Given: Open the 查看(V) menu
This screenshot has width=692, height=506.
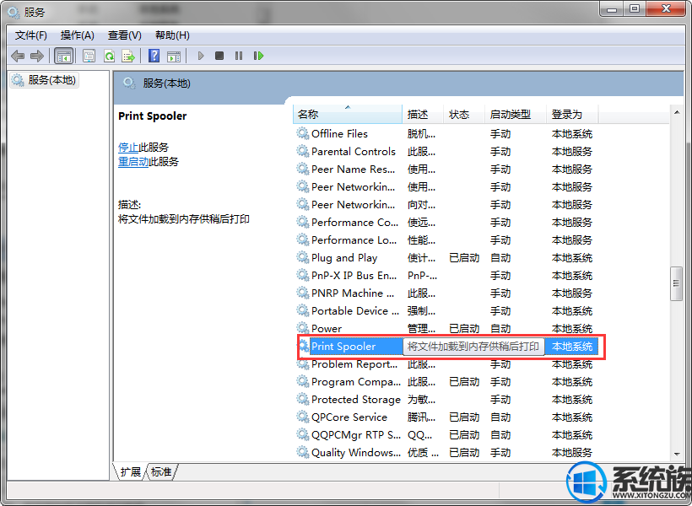Looking at the screenshot, I should click(125, 35).
